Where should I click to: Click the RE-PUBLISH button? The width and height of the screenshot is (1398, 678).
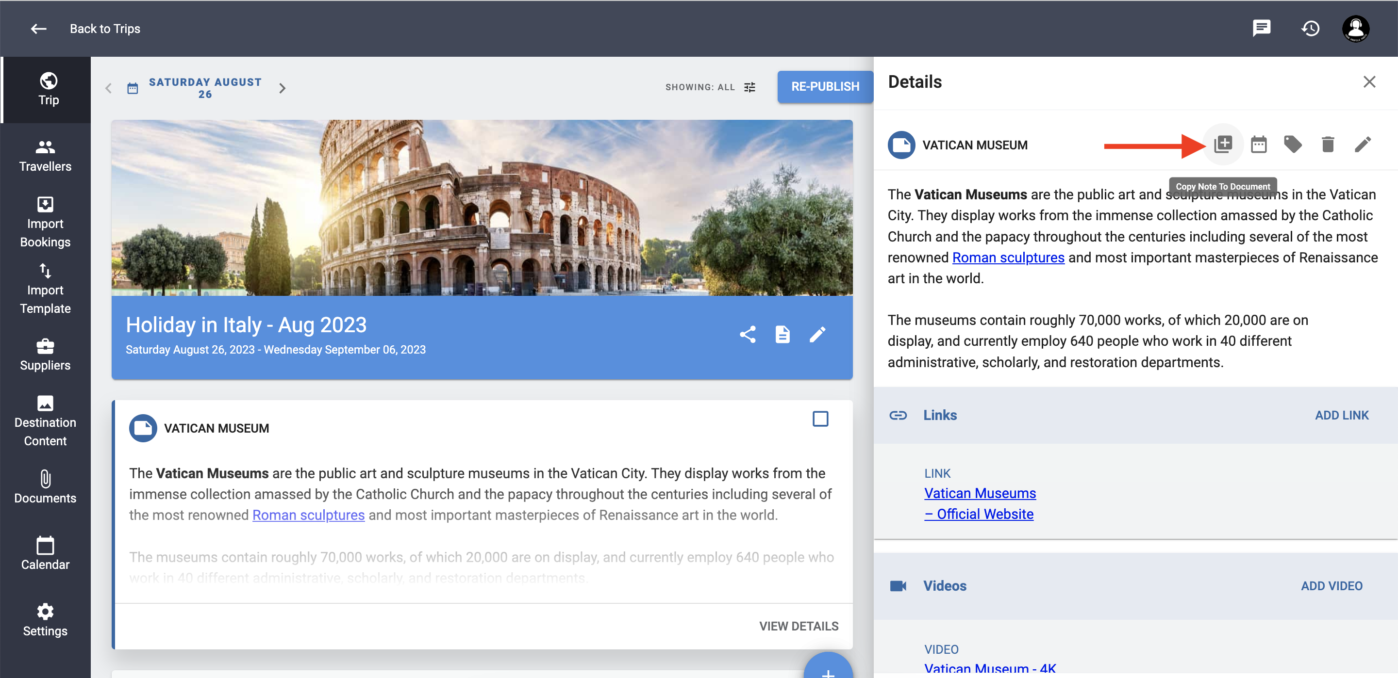824,87
